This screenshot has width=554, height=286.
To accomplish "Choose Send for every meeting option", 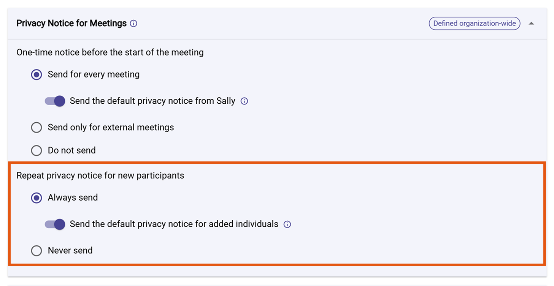I will click(x=36, y=74).
